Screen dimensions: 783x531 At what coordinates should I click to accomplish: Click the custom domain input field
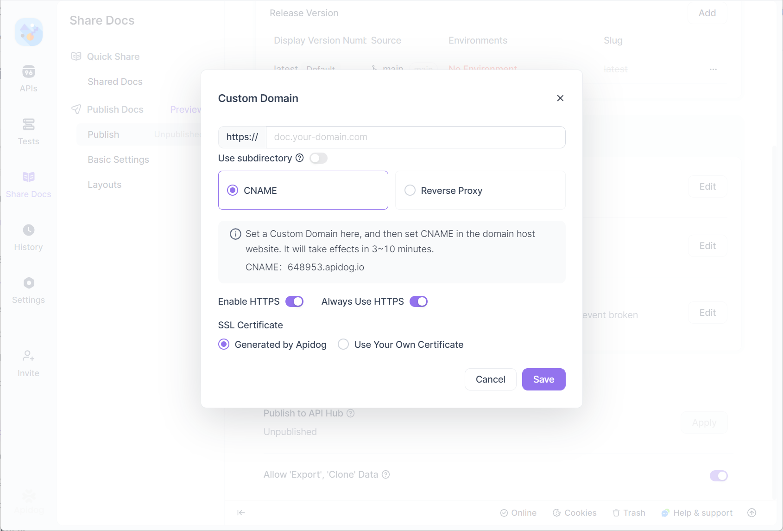[x=416, y=137]
